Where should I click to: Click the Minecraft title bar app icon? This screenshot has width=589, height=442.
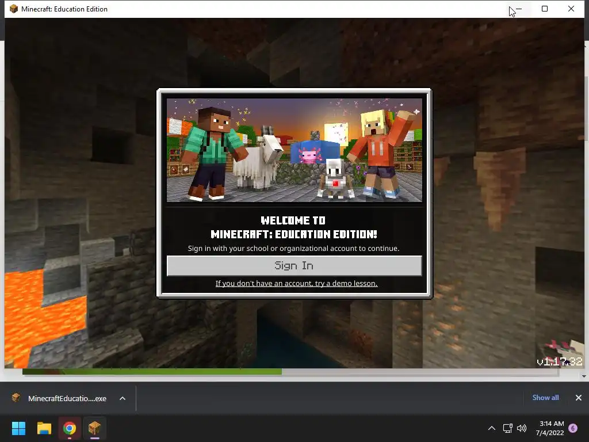coord(14,9)
